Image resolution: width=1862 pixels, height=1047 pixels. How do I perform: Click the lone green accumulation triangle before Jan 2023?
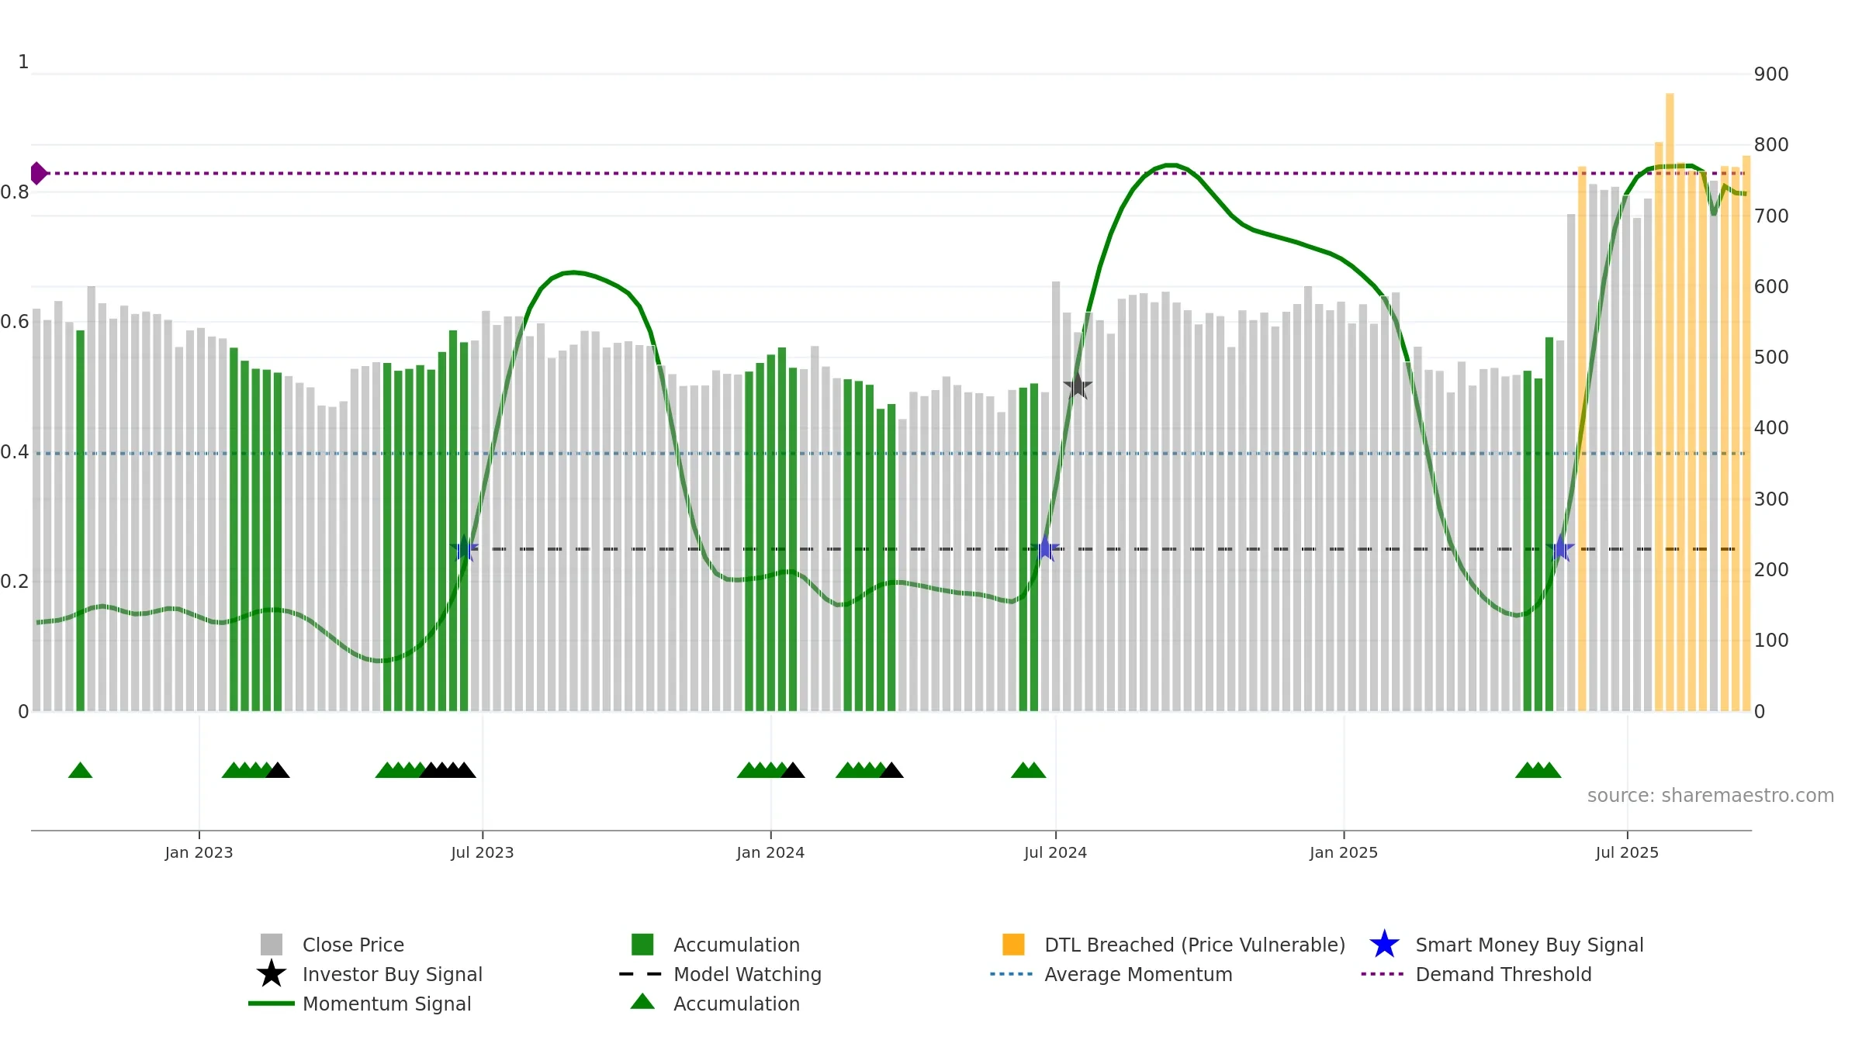(x=81, y=770)
